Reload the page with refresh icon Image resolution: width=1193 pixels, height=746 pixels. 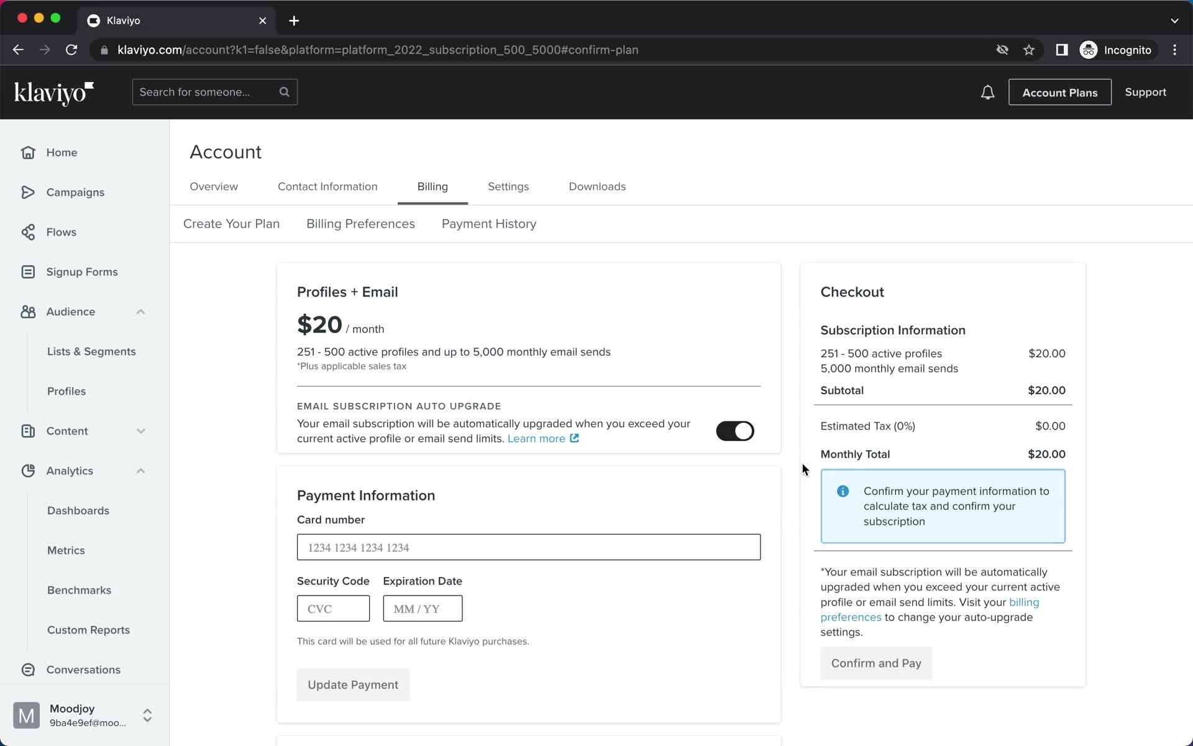(x=71, y=50)
